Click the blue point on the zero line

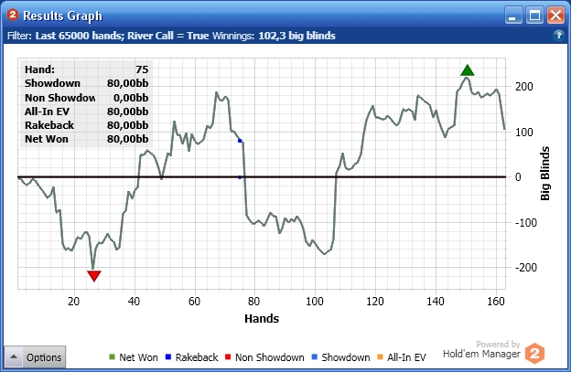pyautogui.click(x=240, y=177)
